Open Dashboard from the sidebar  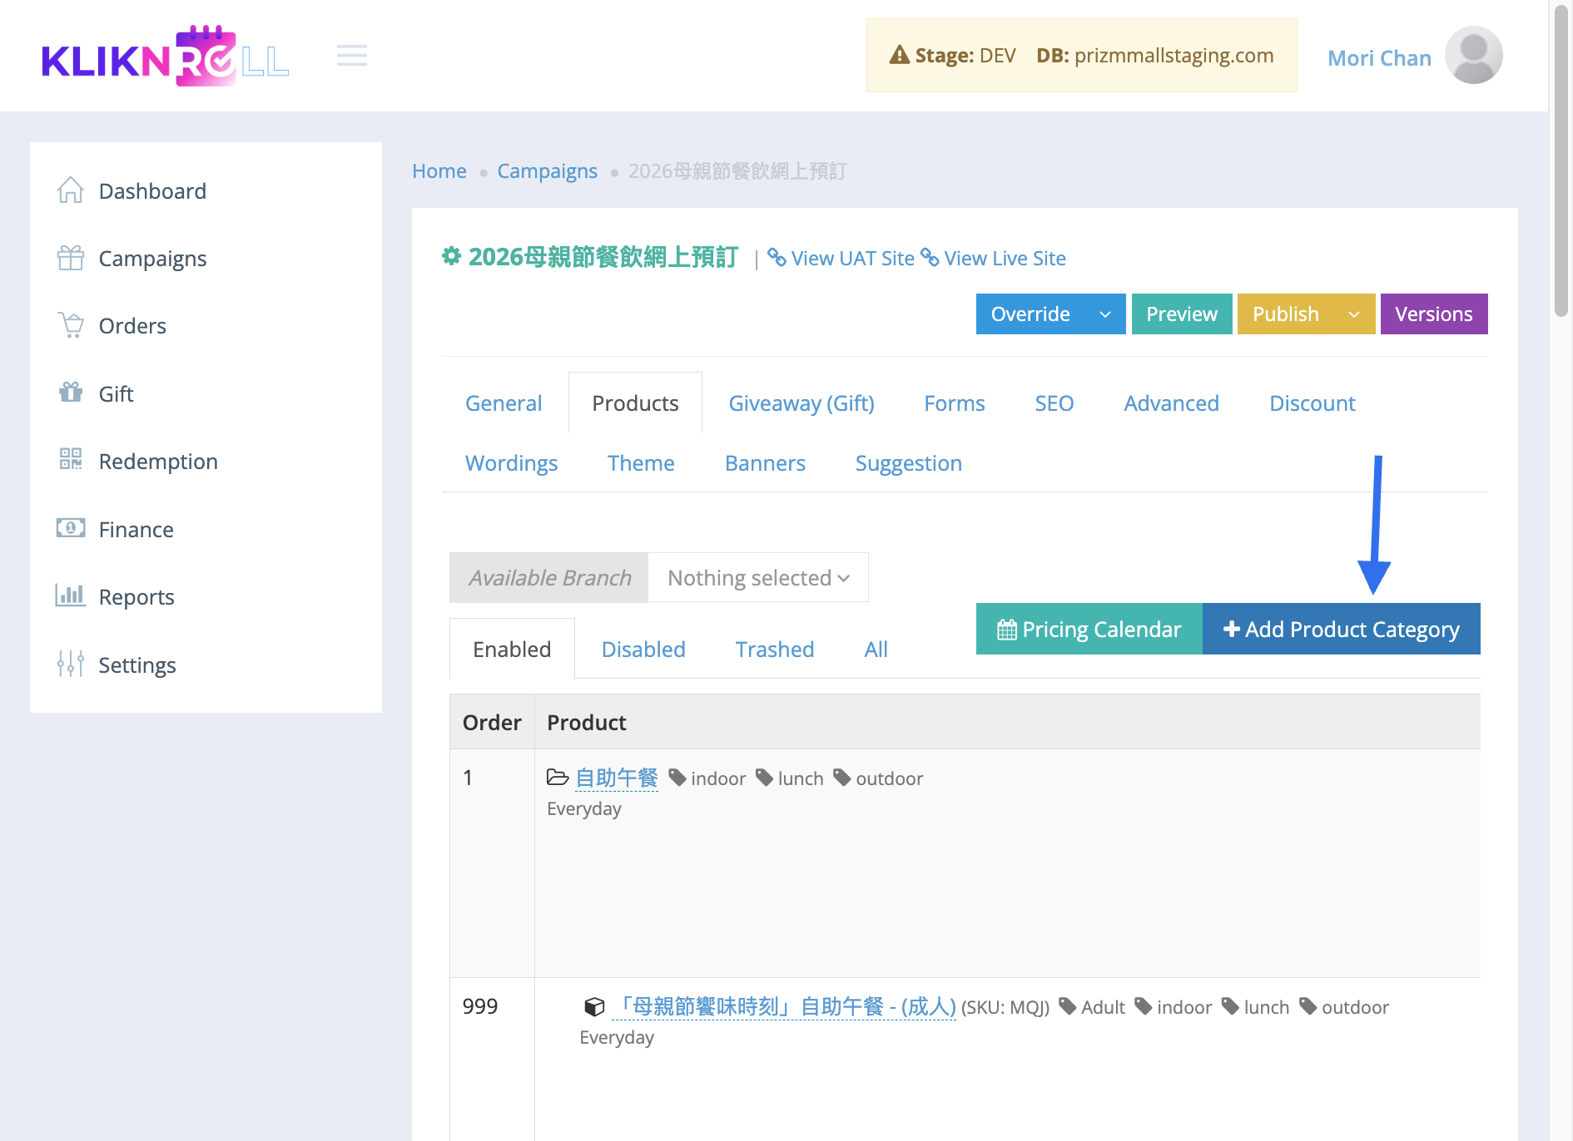click(x=152, y=191)
